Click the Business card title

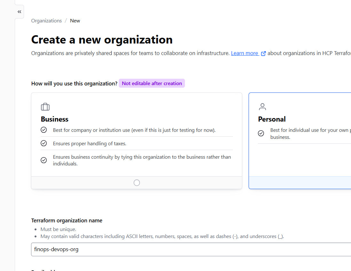tap(54, 119)
